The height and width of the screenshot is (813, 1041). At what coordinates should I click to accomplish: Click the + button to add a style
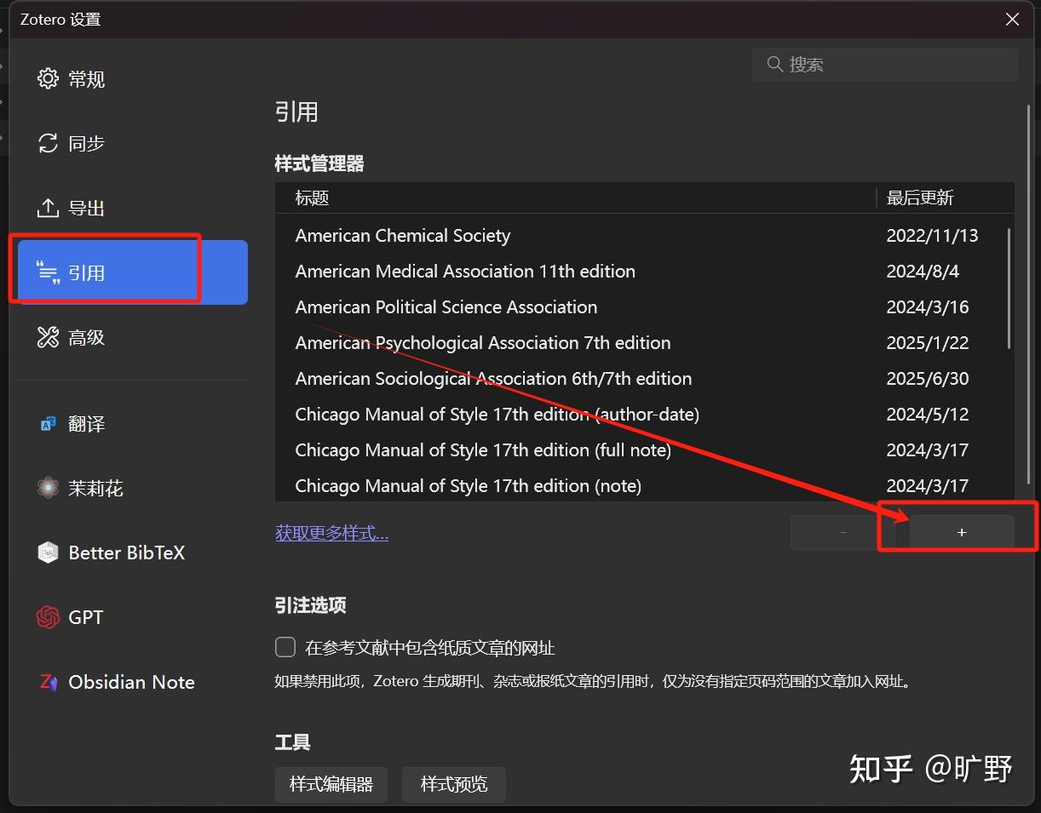coord(961,531)
